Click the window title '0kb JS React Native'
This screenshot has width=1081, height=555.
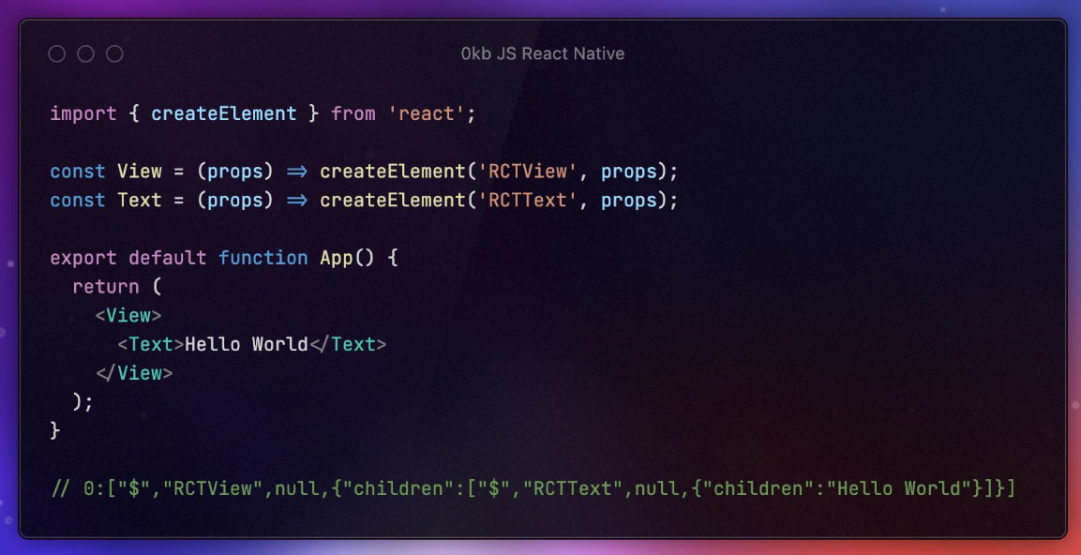543,53
